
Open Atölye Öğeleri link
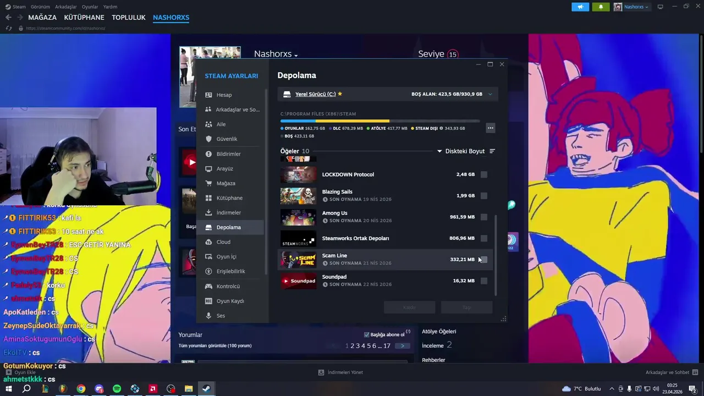click(439, 331)
